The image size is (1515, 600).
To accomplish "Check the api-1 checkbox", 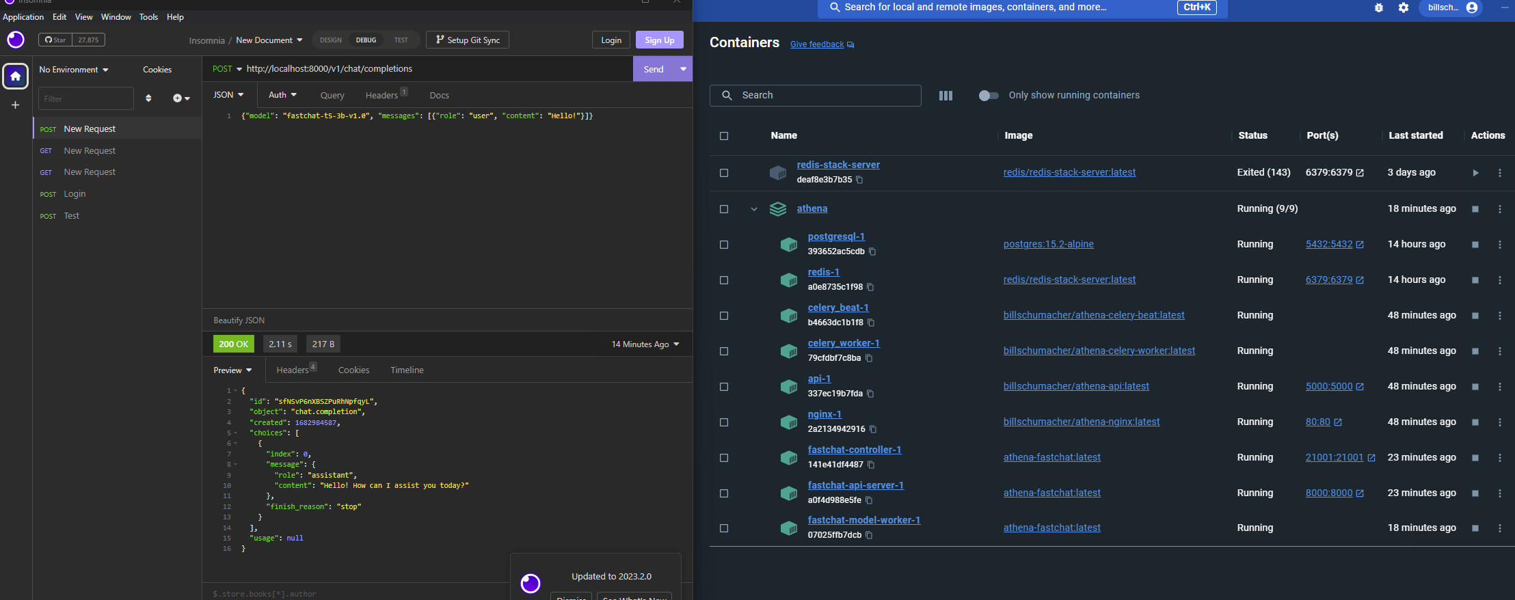I will click(x=724, y=387).
